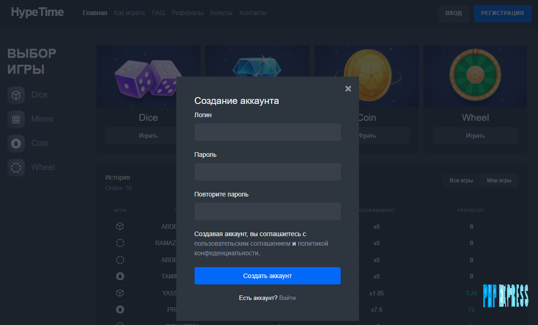Select the diamond Mines card thumbnail
The width and height of the screenshot is (538, 325).
(257, 62)
